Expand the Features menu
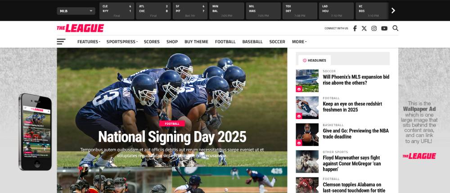The width and height of the screenshot is (450, 193). [x=89, y=42]
